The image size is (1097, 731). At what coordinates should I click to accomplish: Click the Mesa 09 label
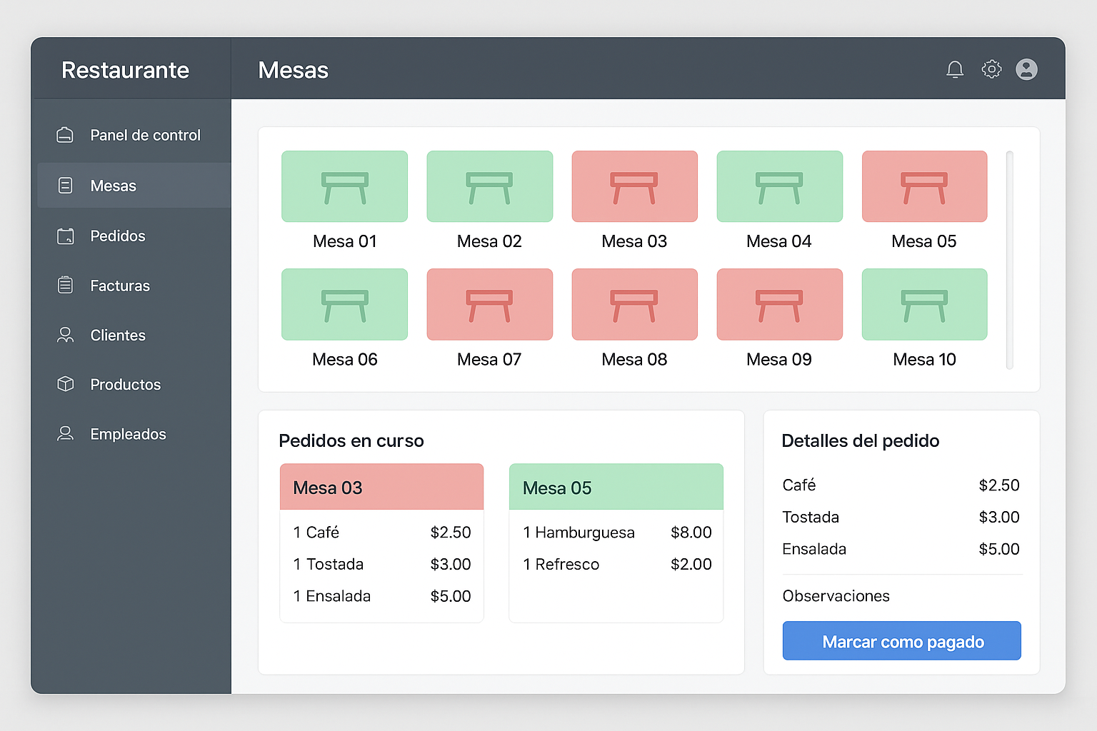[779, 359]
